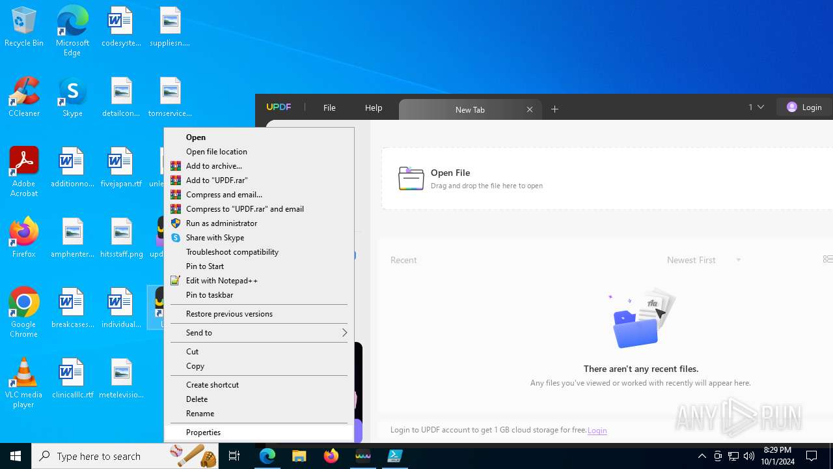Open Properties from the context menu
Viewport: 833px width, 469px height.
(259, 433)
